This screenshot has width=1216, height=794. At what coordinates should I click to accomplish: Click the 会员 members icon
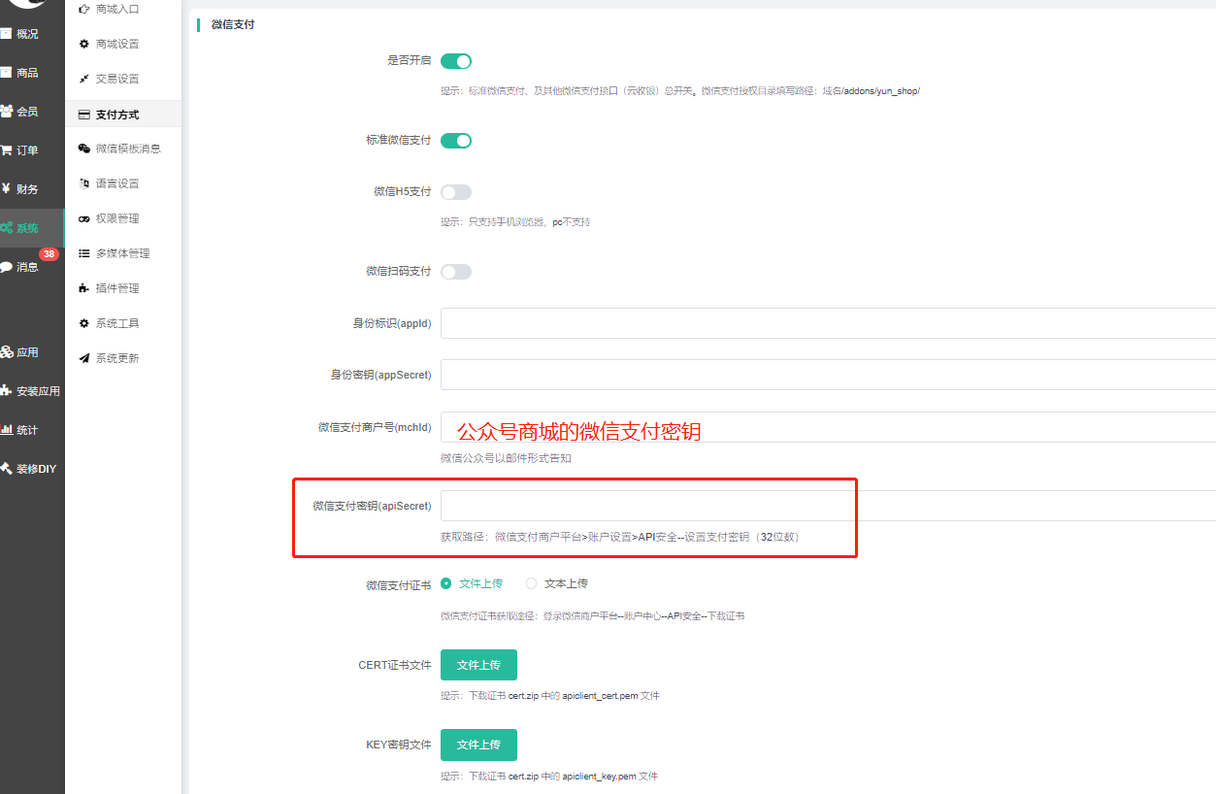click(6, 112)
